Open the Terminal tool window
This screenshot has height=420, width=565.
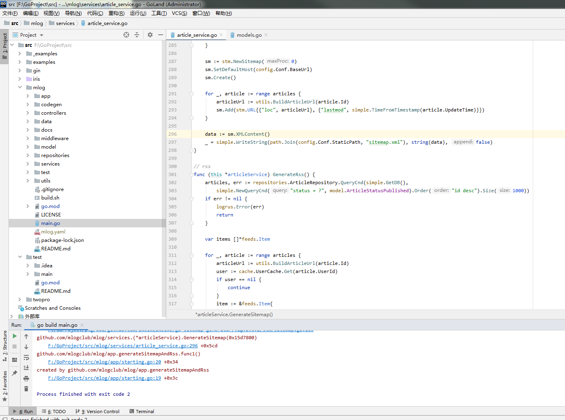pos(142,412)
